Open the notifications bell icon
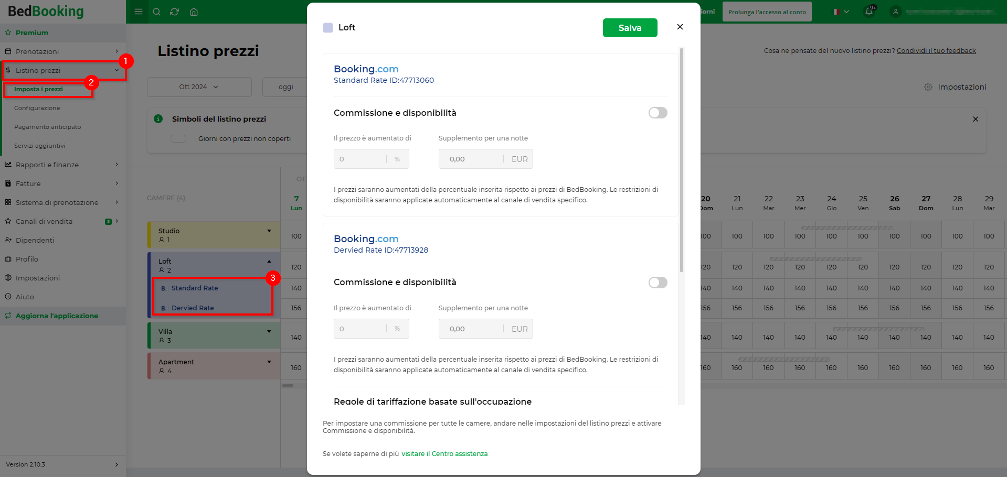This screenshot has width=1007, height=477. 869,12
